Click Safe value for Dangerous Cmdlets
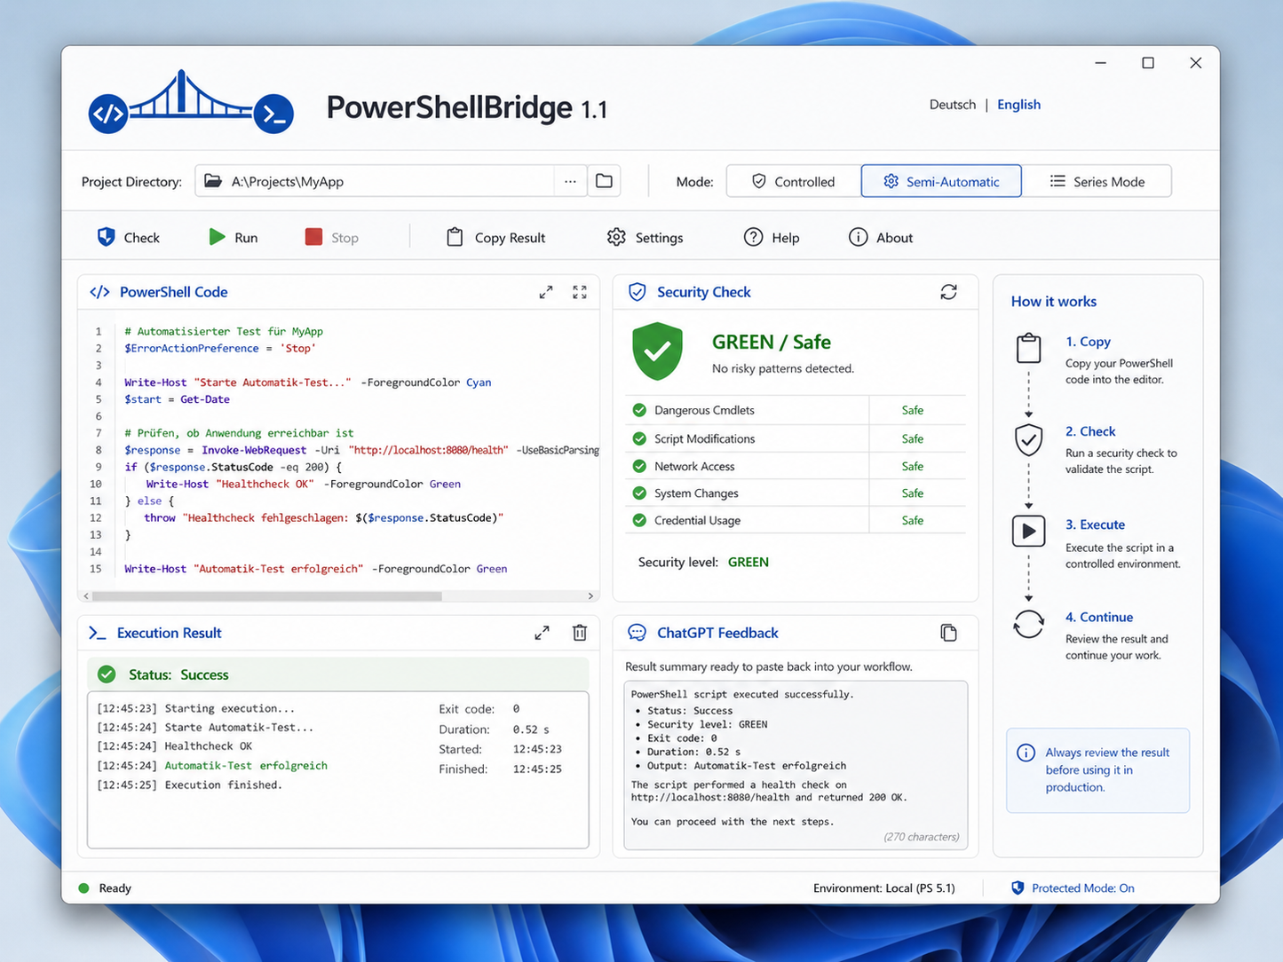 coord(913,410)
